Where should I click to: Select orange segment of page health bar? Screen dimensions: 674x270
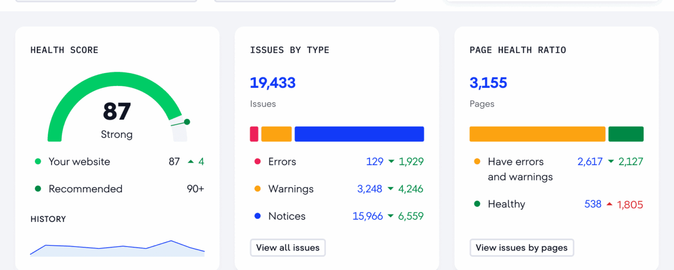coord(538,134)
